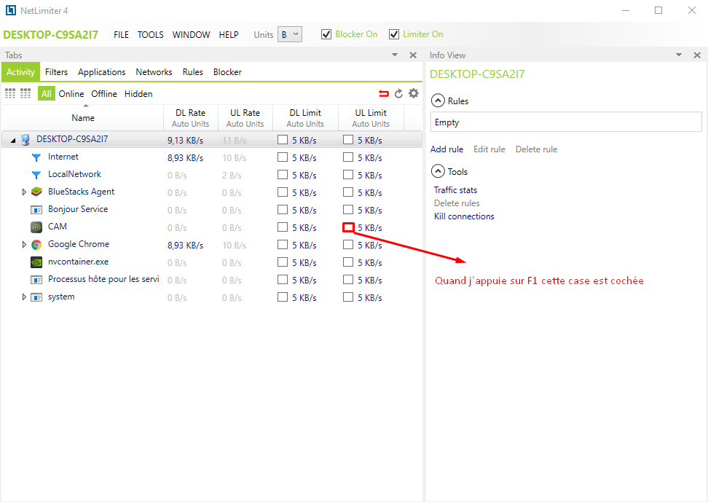Collapse the DESKTOP-C9SA2I7 tree node
Screen dimensions: 708x502
pos(13,141)
